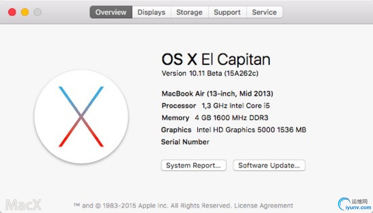Viewport: 373px width, 213px height.
Task: Minimize window with the yellow button
Action: (25, 13)
